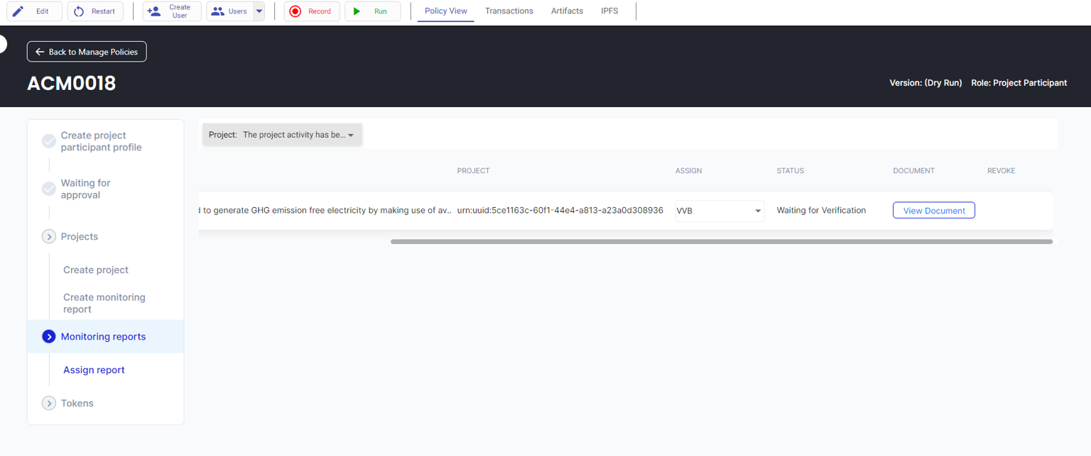1091x456 pixels.
Task: Click the green Run play icon
Action: point(357,11)
